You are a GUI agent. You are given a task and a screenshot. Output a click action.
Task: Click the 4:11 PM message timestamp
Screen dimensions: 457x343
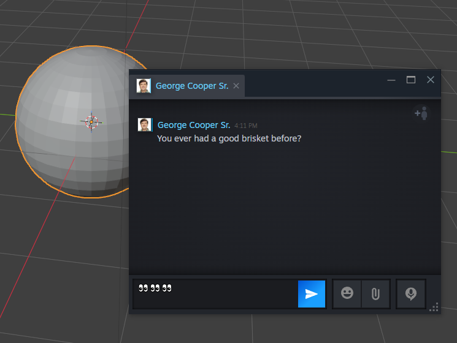[x=246, y=126]
